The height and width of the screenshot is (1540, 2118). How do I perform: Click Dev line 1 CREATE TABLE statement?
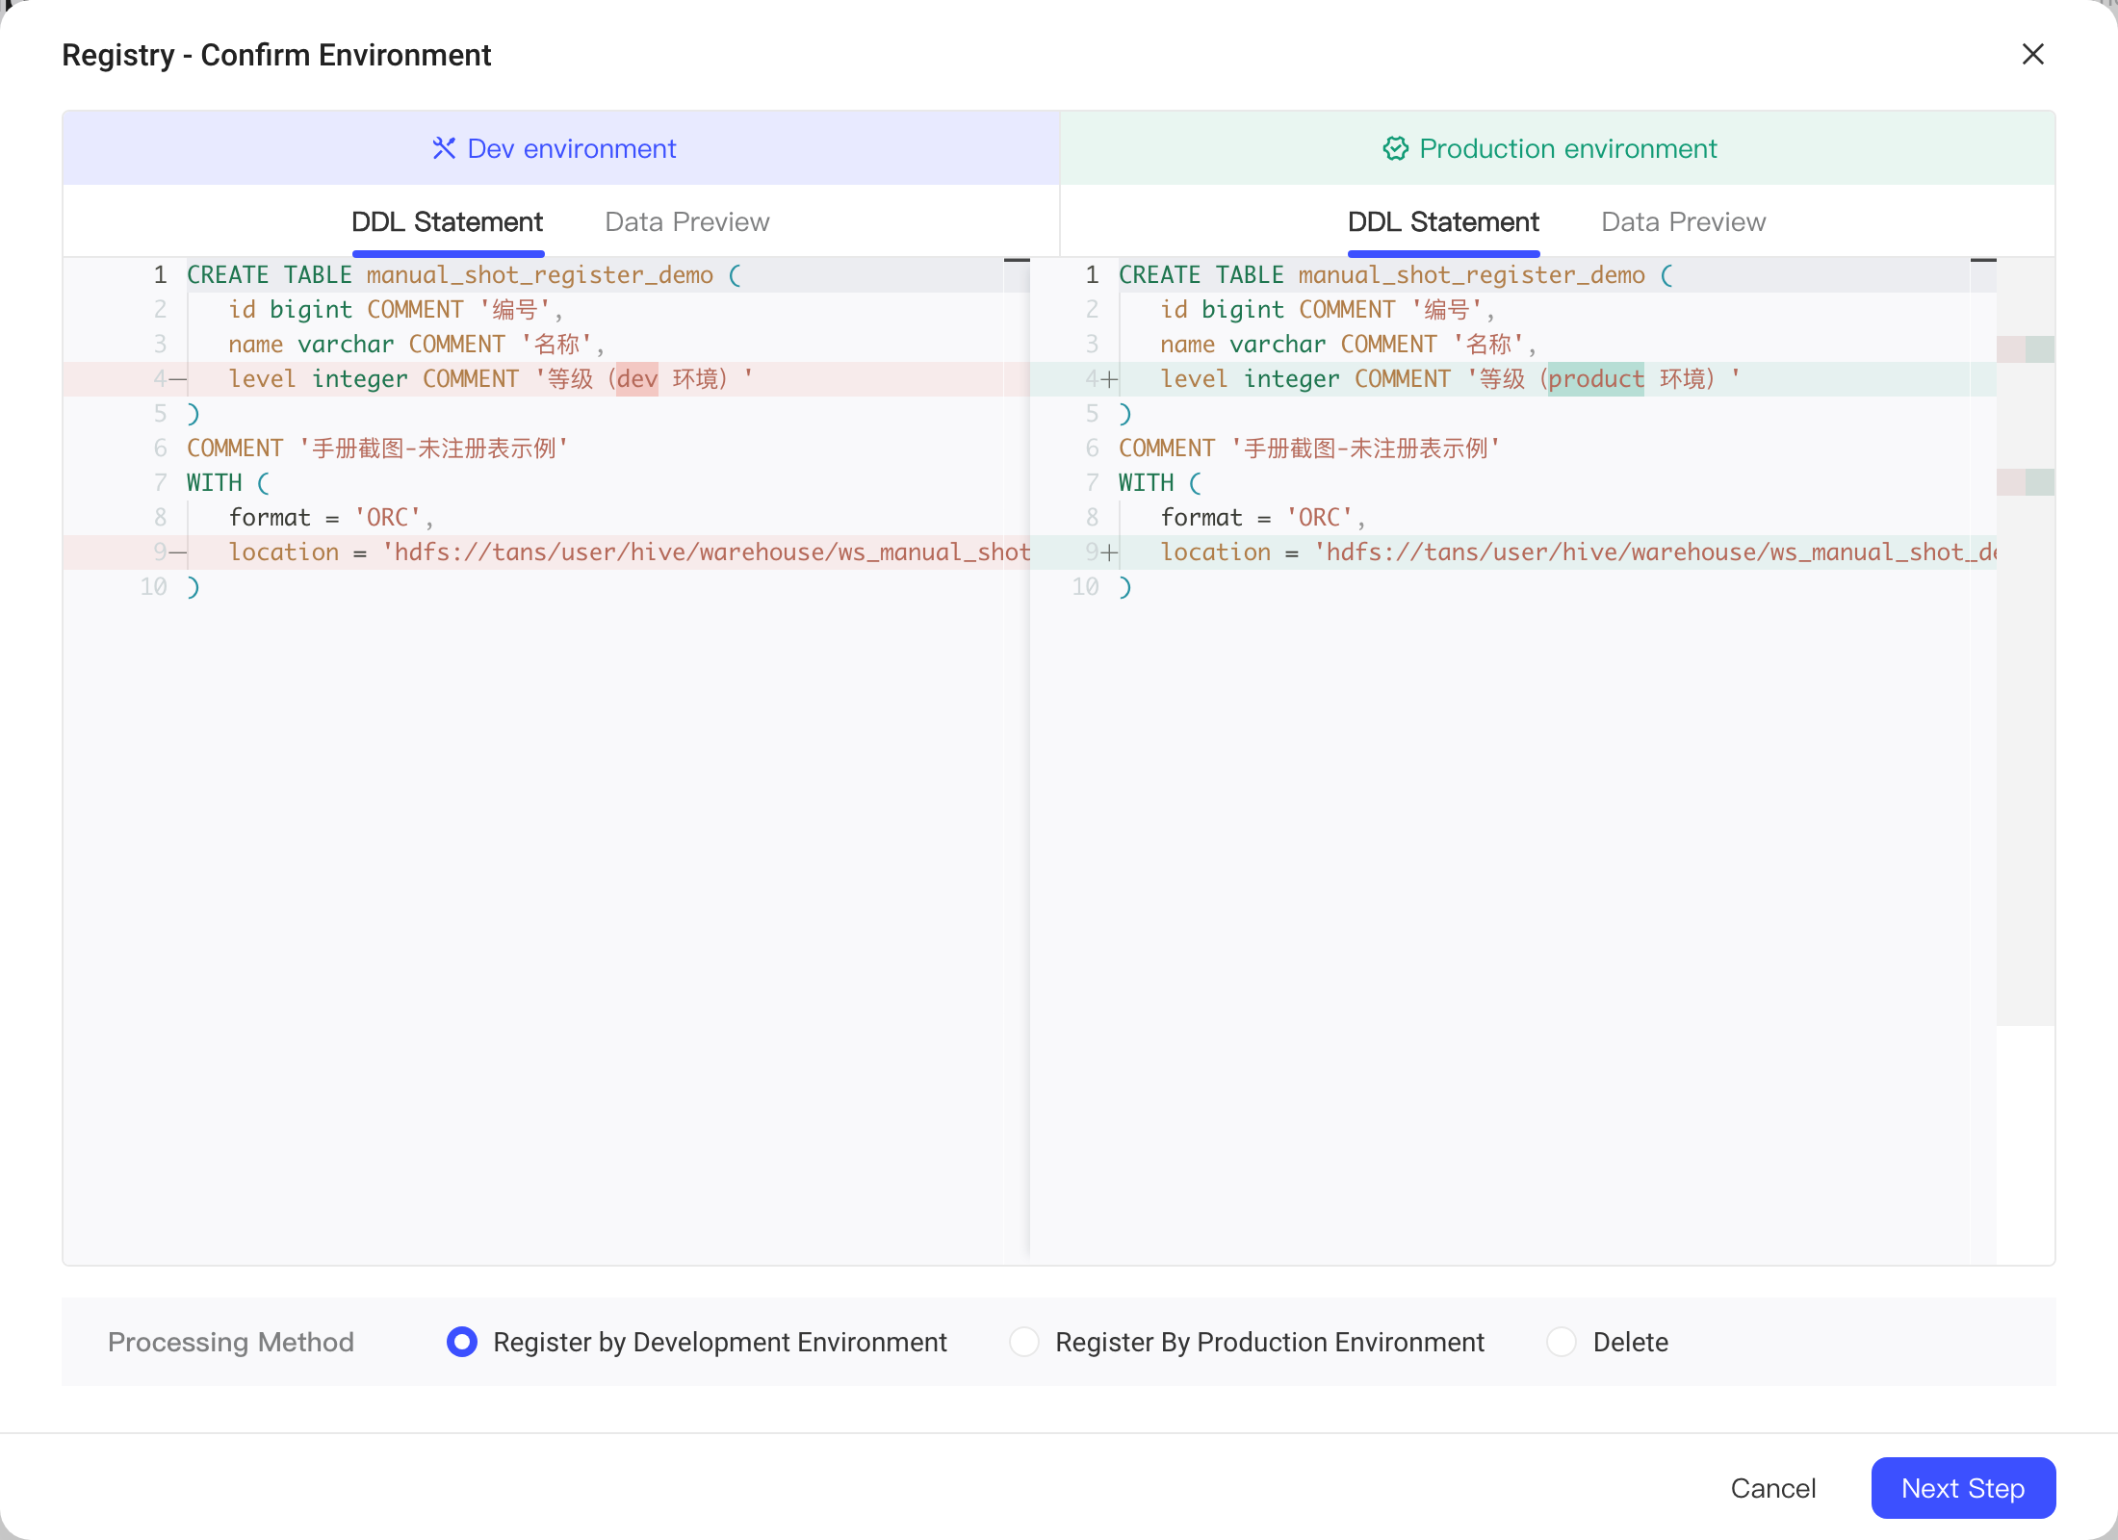click(x=464, y=275)
